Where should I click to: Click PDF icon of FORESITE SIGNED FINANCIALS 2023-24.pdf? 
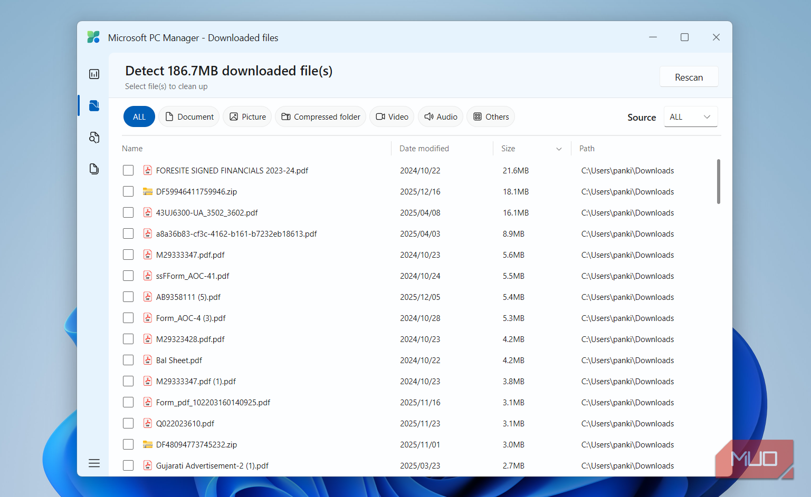(148, 170)
